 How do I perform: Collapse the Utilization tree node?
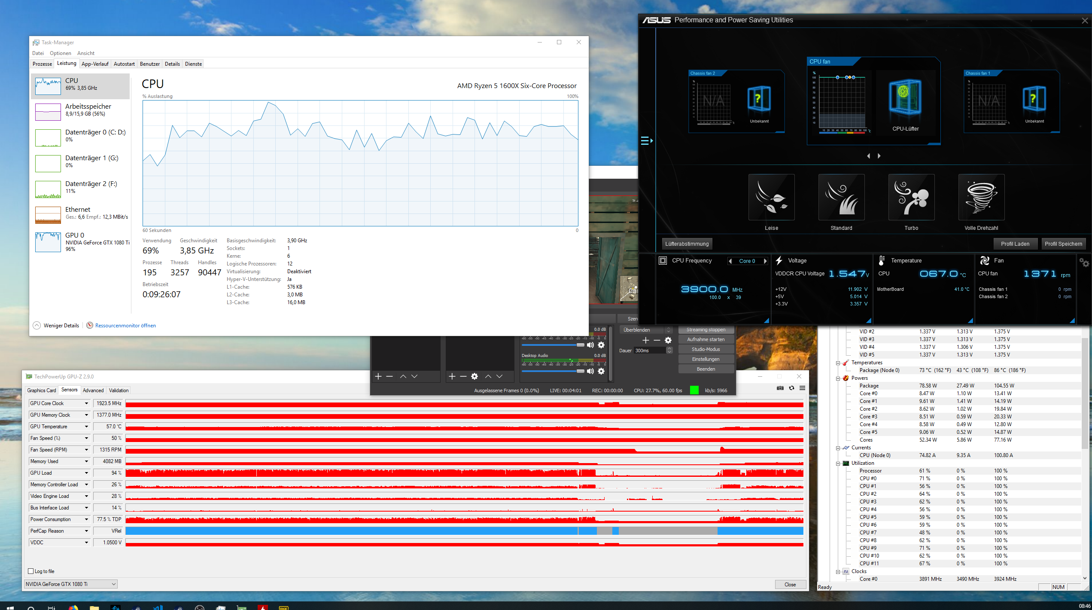click(x=838, y=464)
